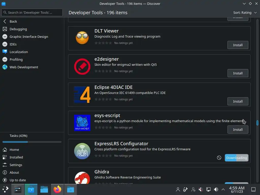Open the Debugging category icon
The height and width of the screenshot is (195, 260).
point(5,29)
